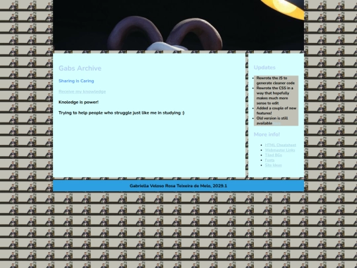Open the HTML Cheatsheet link
The width and height of the screenshot is (357, 268).
coord(280,145)
